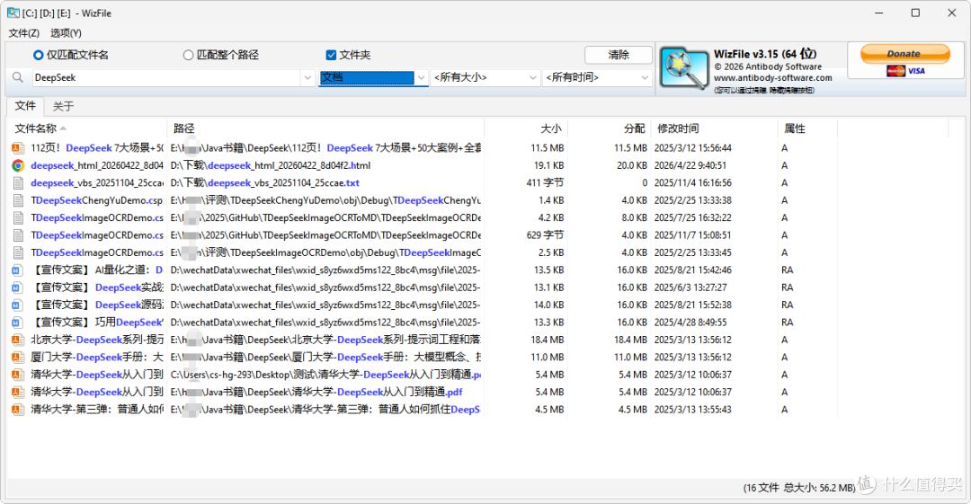The width and height of the screenshot is (971, 504).
Task: Click PDF icon of 清华大学-DeepSeek从入门到精通 on E: drive
Action: point(18,392)
